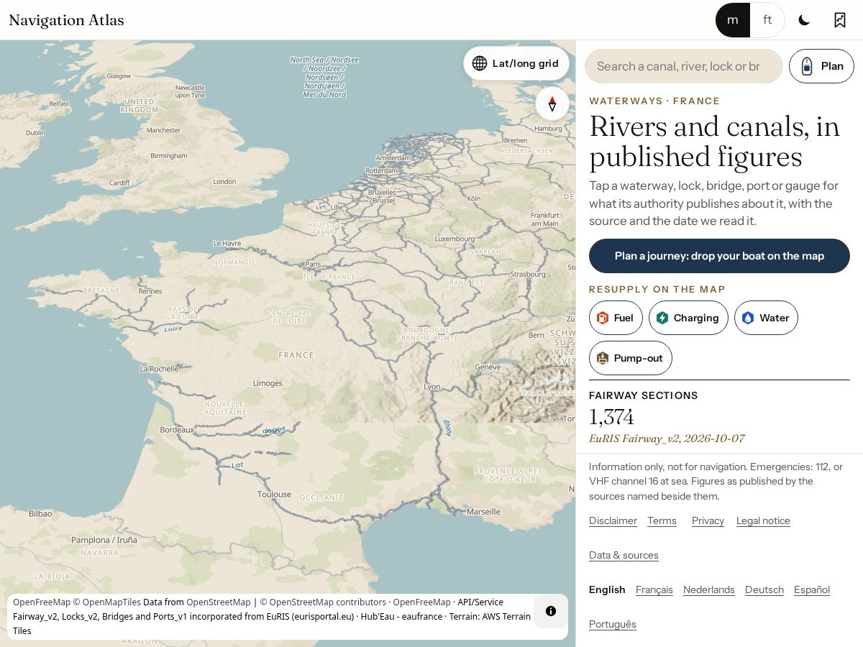Viewport: 863px width, 647px height.
Task: Click Amsterdam label on the map
Action: point(393,158)
